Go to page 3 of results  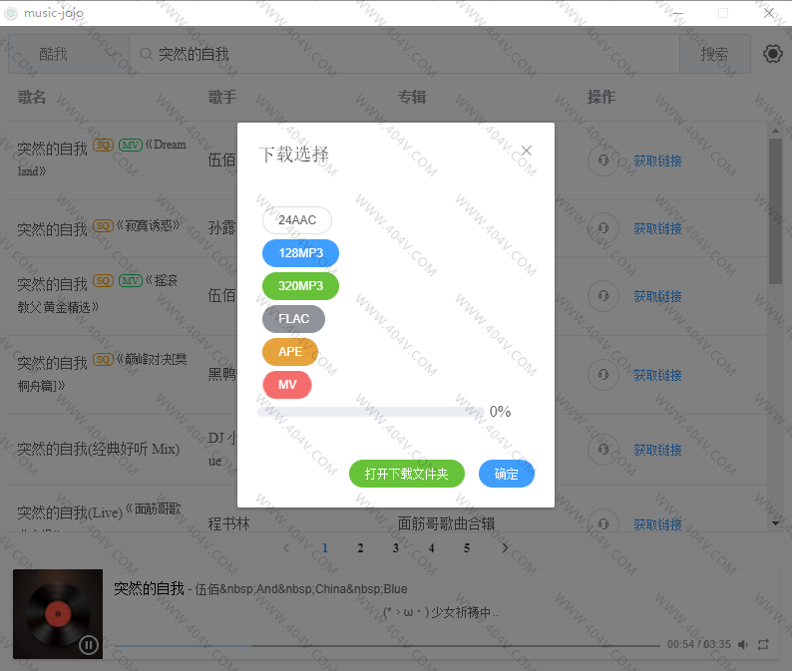coord(396,547)
